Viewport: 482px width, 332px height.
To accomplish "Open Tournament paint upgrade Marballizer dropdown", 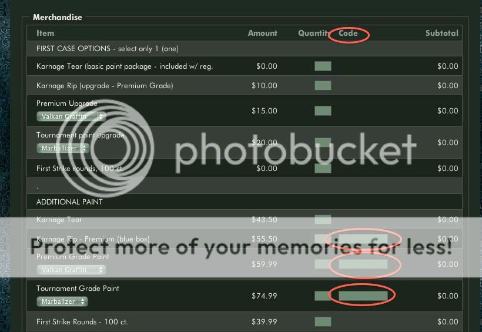I will pyautogui.click(x=63, y=148).
